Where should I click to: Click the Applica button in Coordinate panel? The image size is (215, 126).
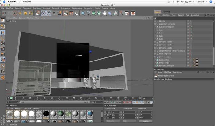[146, 121]
